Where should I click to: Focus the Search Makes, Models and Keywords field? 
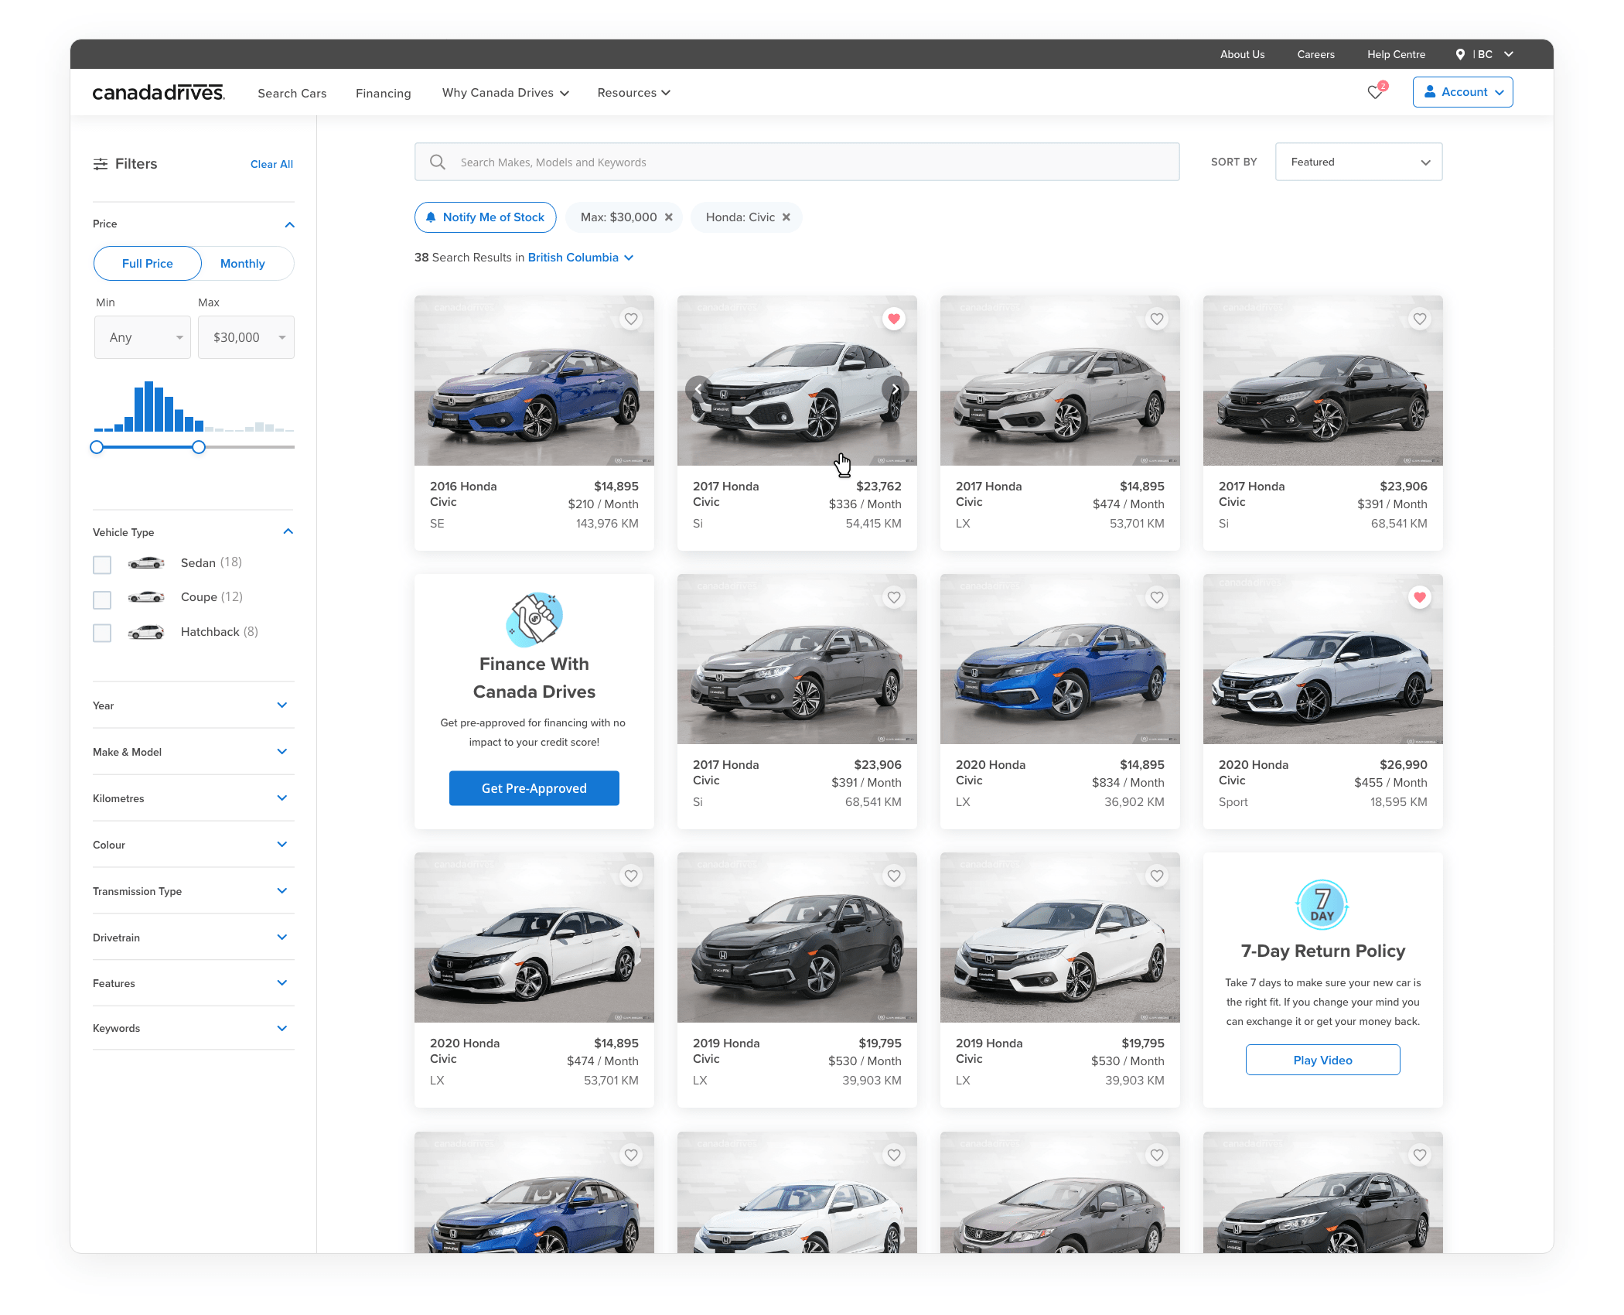[797, 162]
